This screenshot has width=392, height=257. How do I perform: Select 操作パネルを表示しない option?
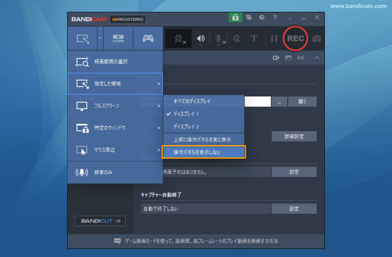coord(204,152)
